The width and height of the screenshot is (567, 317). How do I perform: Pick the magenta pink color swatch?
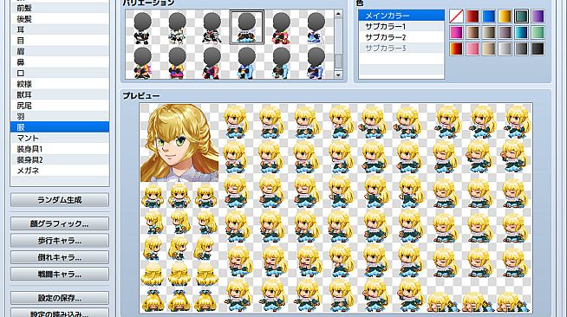(x=456, y=33)
